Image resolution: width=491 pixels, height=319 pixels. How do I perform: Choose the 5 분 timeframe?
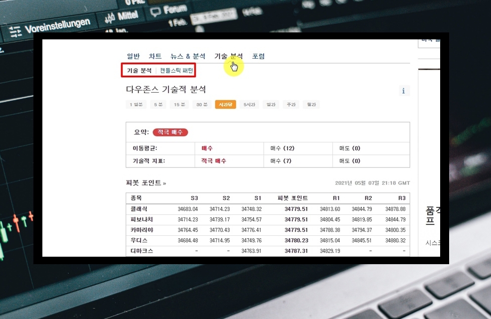158,105
